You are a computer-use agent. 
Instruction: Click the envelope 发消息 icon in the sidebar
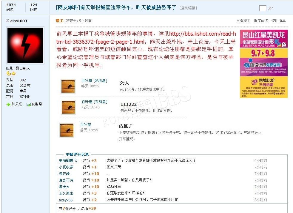click(29, 105)
